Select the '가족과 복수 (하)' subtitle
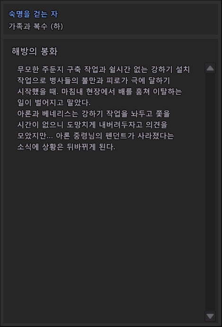 coord(36,26)
